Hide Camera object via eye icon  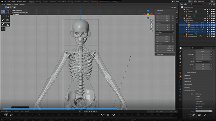coord(209,12)
